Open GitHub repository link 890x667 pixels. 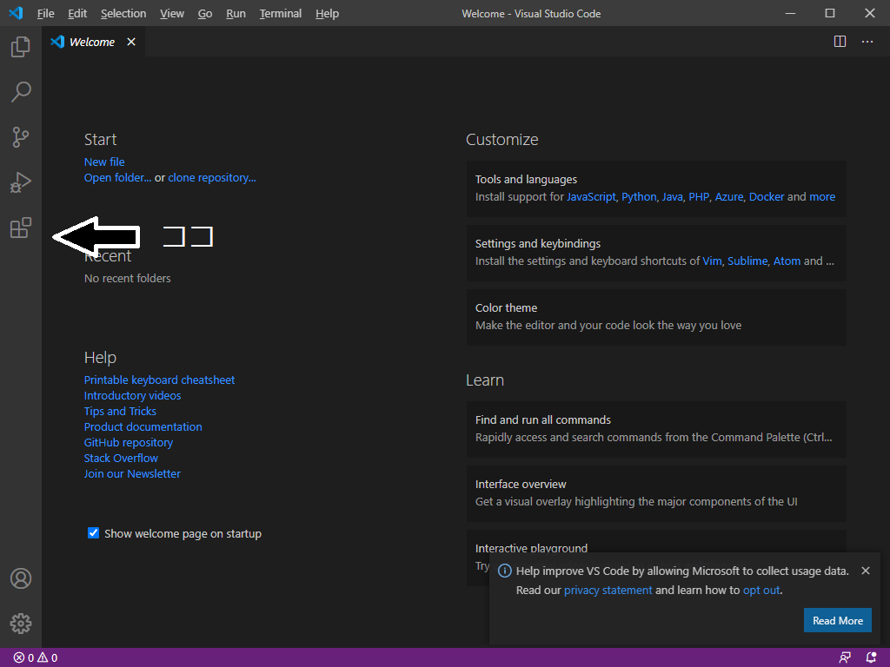pyautogui.click(x=129, y=442)
